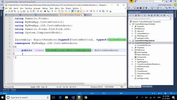Click Refresh in Solution Explorer toolbar
The width and height of the screenshot is (177, 100).
pyautogui.click(x=152, y=15)
